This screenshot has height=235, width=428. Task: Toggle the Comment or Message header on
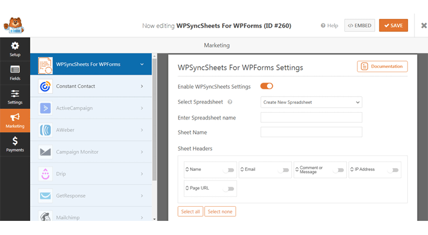click(x=338, y=170)
